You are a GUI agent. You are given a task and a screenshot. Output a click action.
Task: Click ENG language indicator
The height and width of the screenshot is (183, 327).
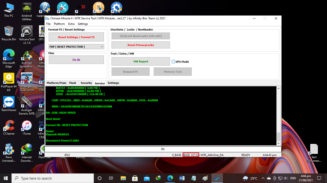click(x=293, y=178)
